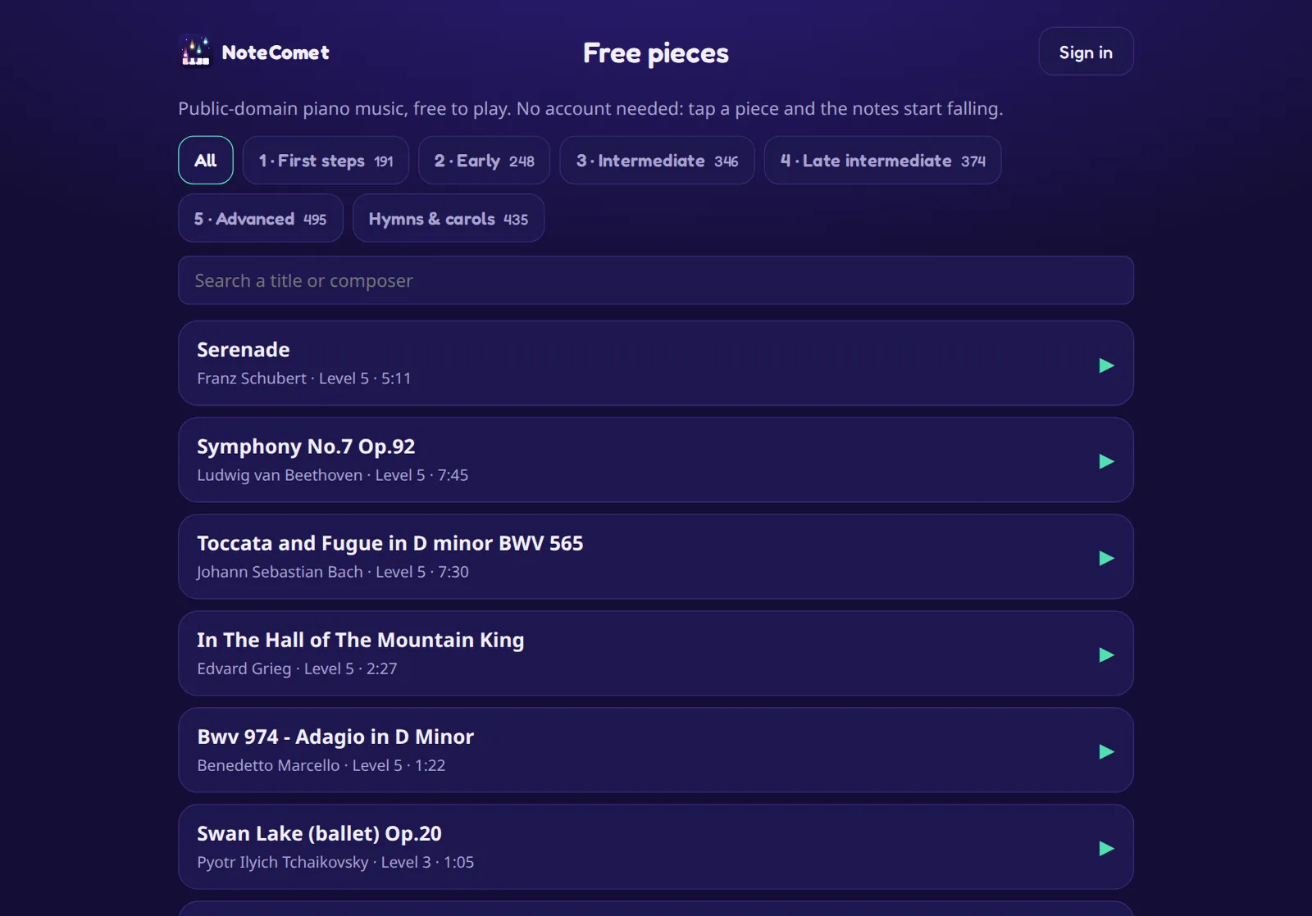The image size is (1312, 916).
Task: Play Symphony No.7 Op.92 arrow icon
Action: pos(1106,462)
